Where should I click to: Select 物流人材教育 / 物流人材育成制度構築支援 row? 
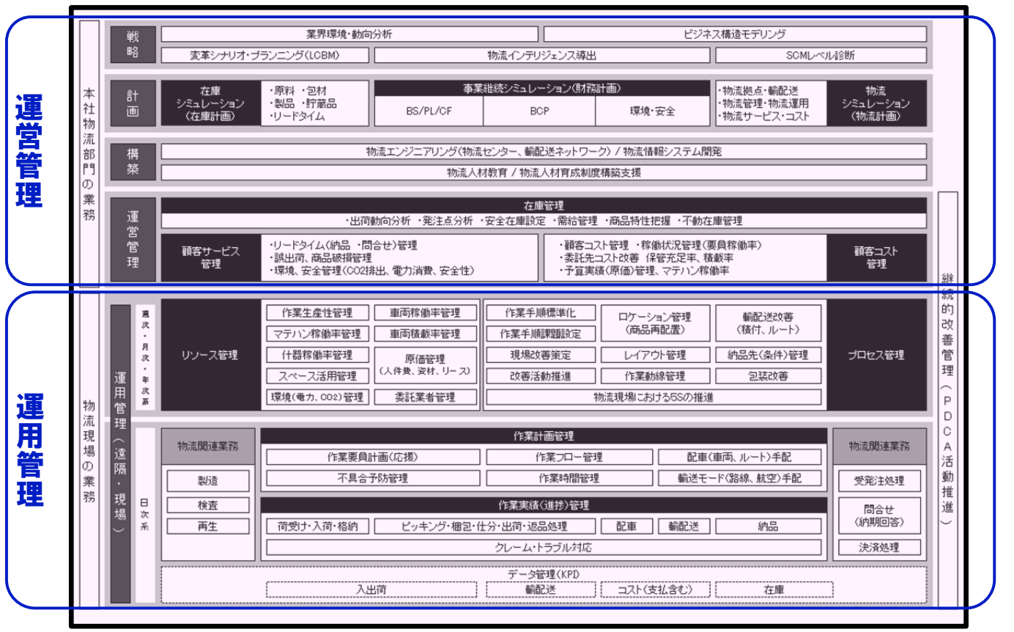tap(544, 173)
